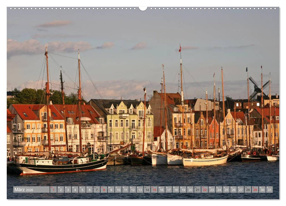
Task: Select the date cell 1 in red
Action: [x=53, y=190]
